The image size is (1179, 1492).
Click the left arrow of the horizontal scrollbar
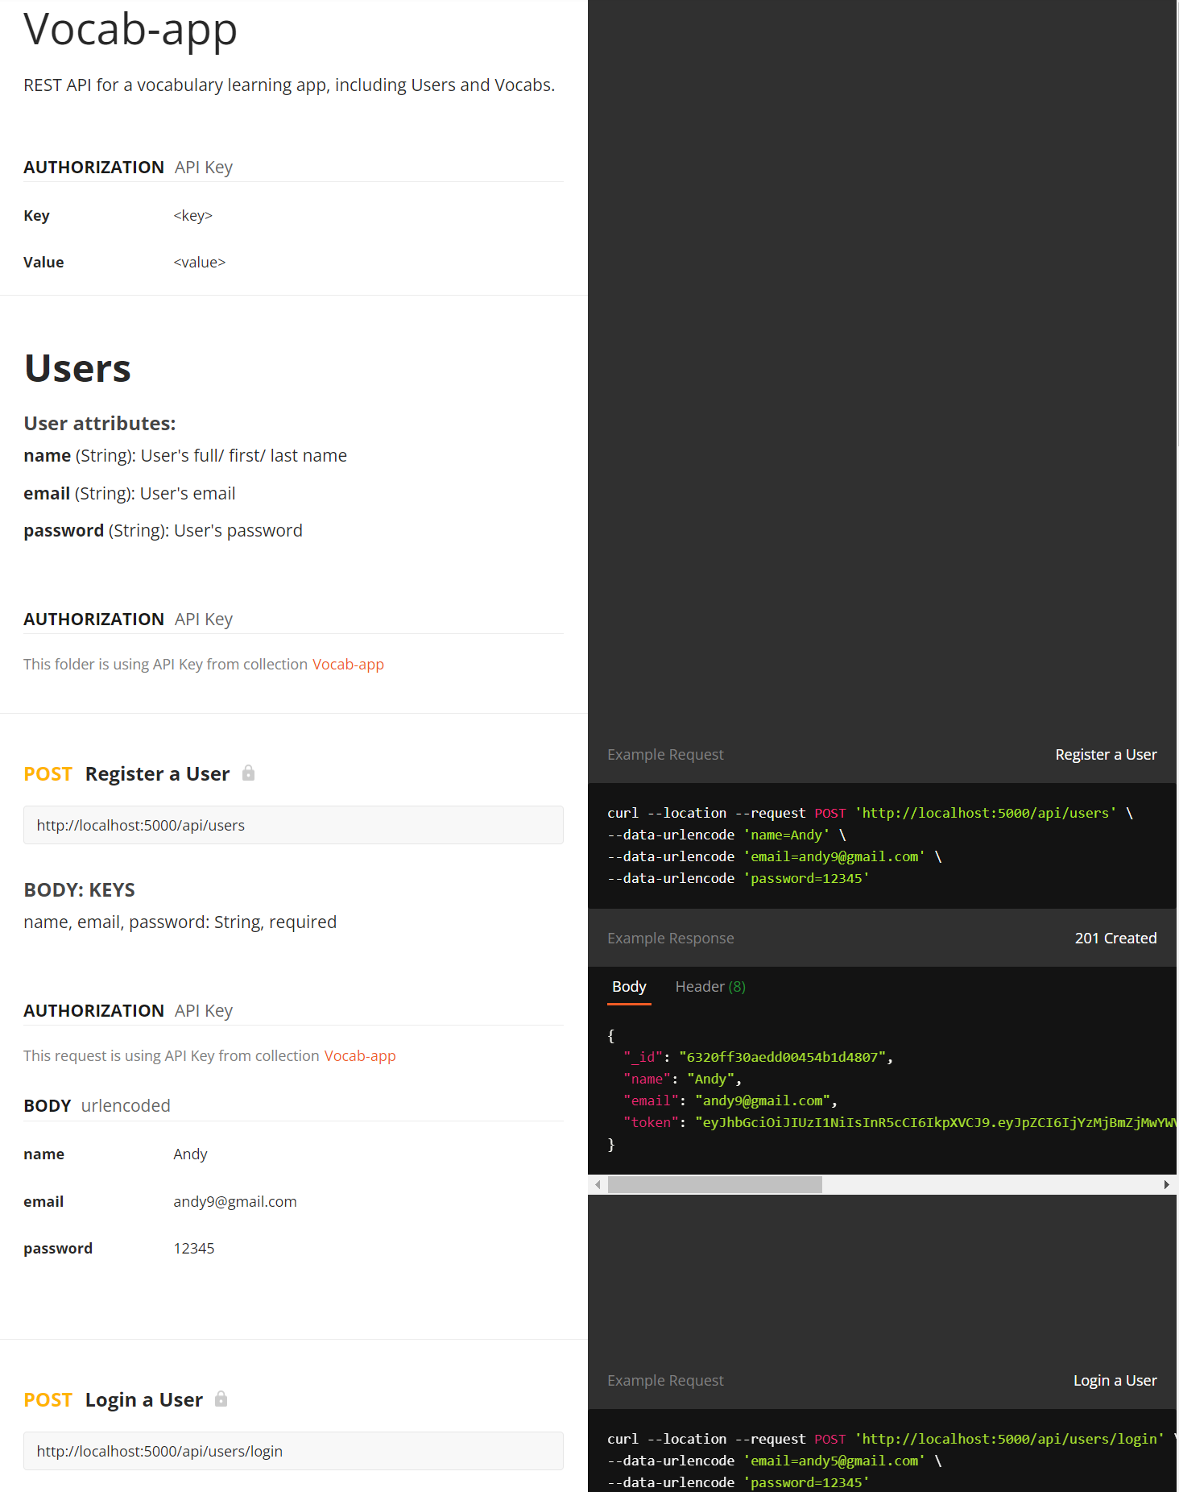598,1184
